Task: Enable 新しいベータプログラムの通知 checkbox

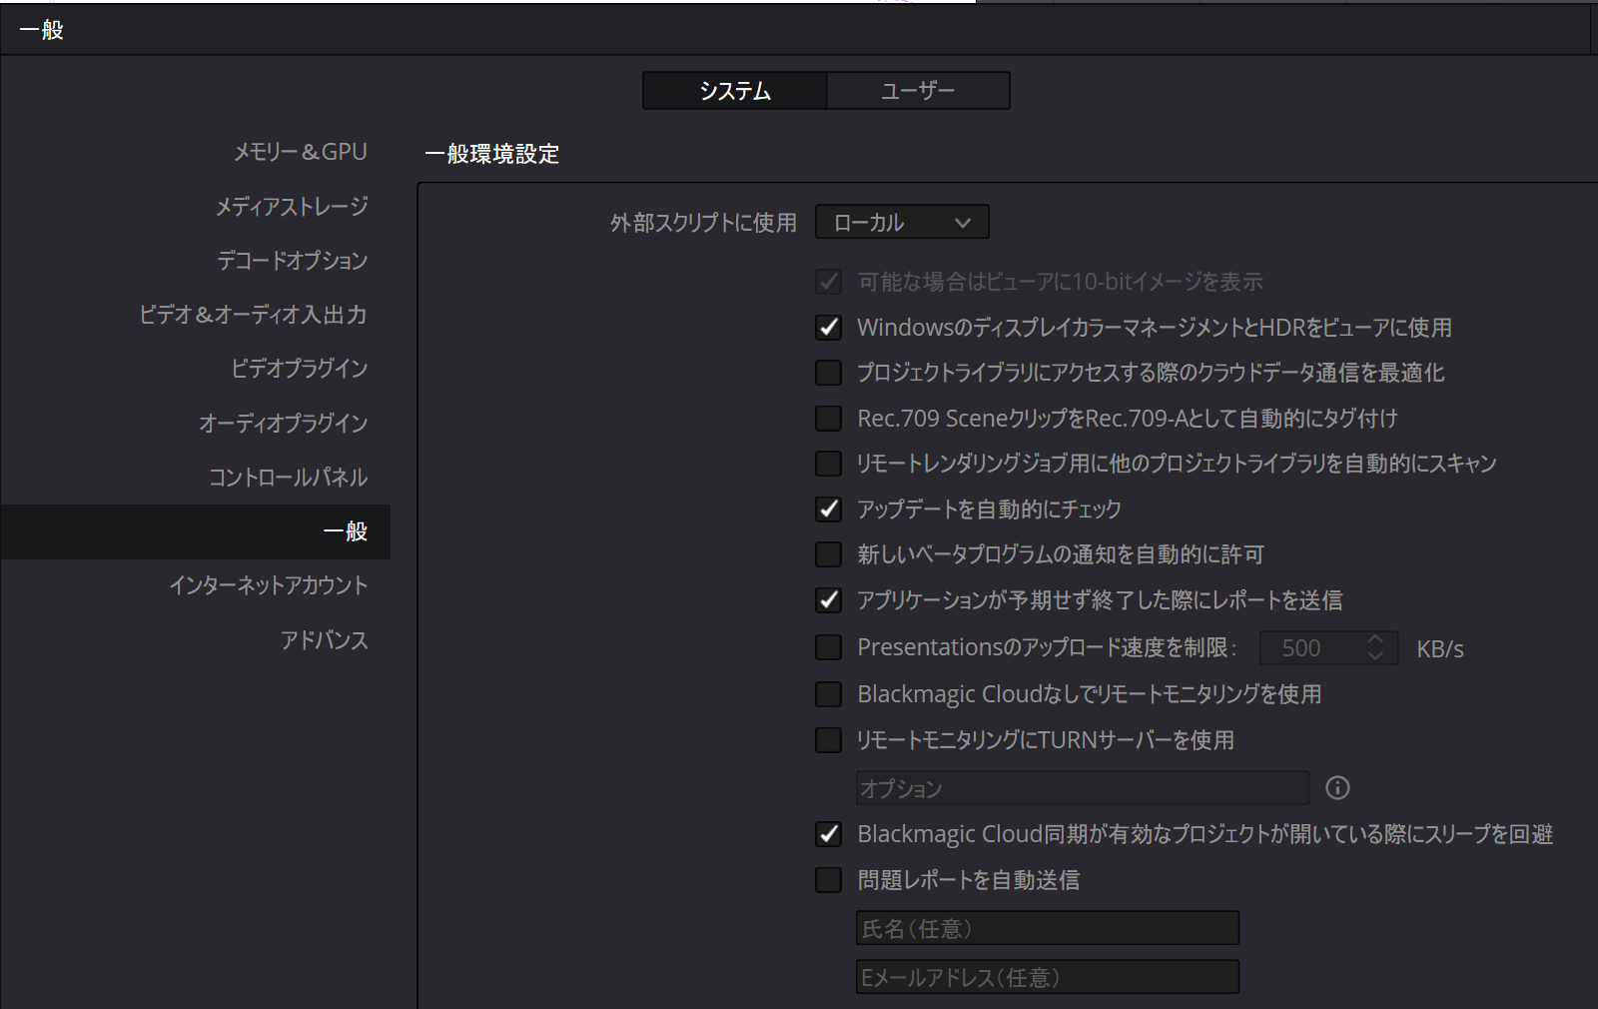Action: 829,554
